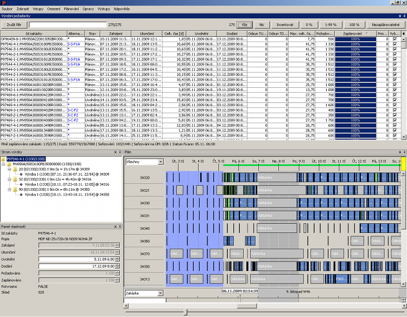Image resolution: width=407 pixels, height=317 pixels.
Task: Click folder icon of operation 90 node
Action: coord(15,190)
